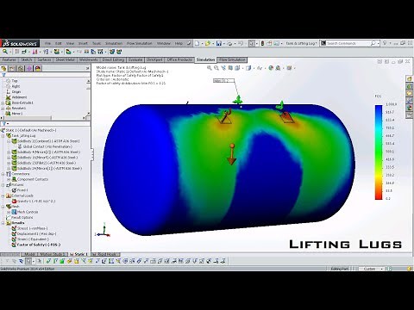414x310 pixels.
Task: Click the filter funnel icon above feature tree
Action: [3, 75]
